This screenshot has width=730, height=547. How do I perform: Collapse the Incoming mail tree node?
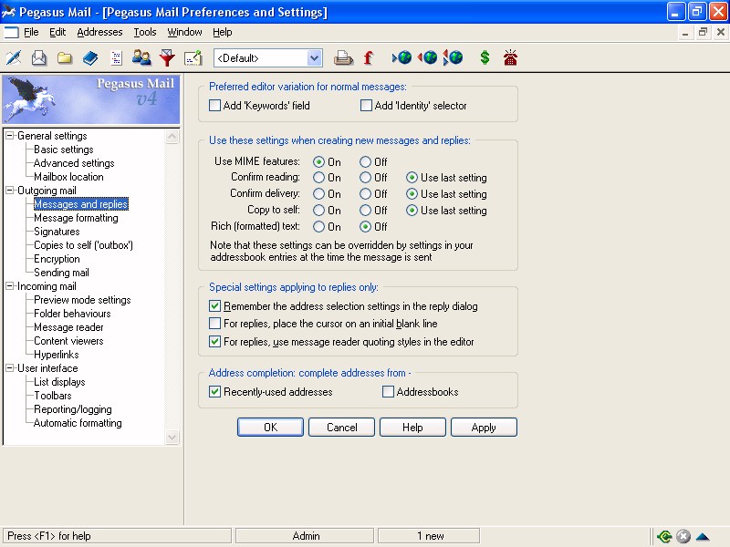(x=9, y=286)
